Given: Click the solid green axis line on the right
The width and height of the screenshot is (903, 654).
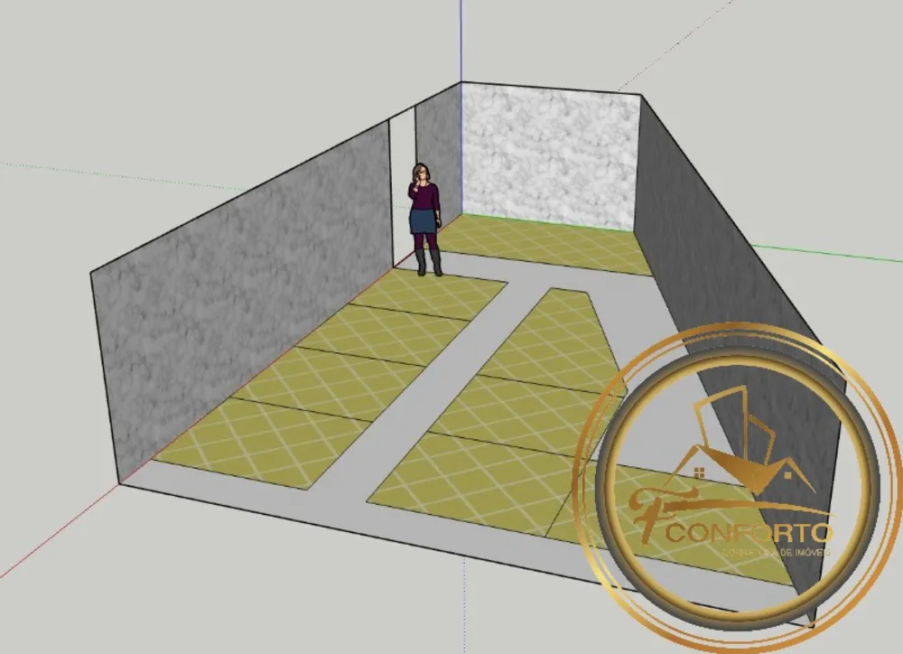Looking at the screenshot, I should pyautogui.click(x=826, y=254).
